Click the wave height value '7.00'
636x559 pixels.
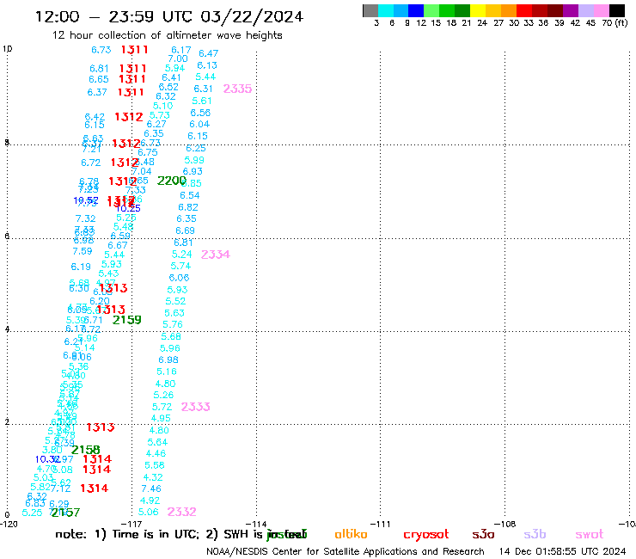pyautogui.click(x=178, y=58)
